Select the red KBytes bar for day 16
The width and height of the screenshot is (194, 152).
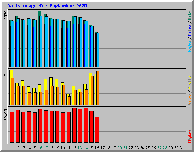97,130
